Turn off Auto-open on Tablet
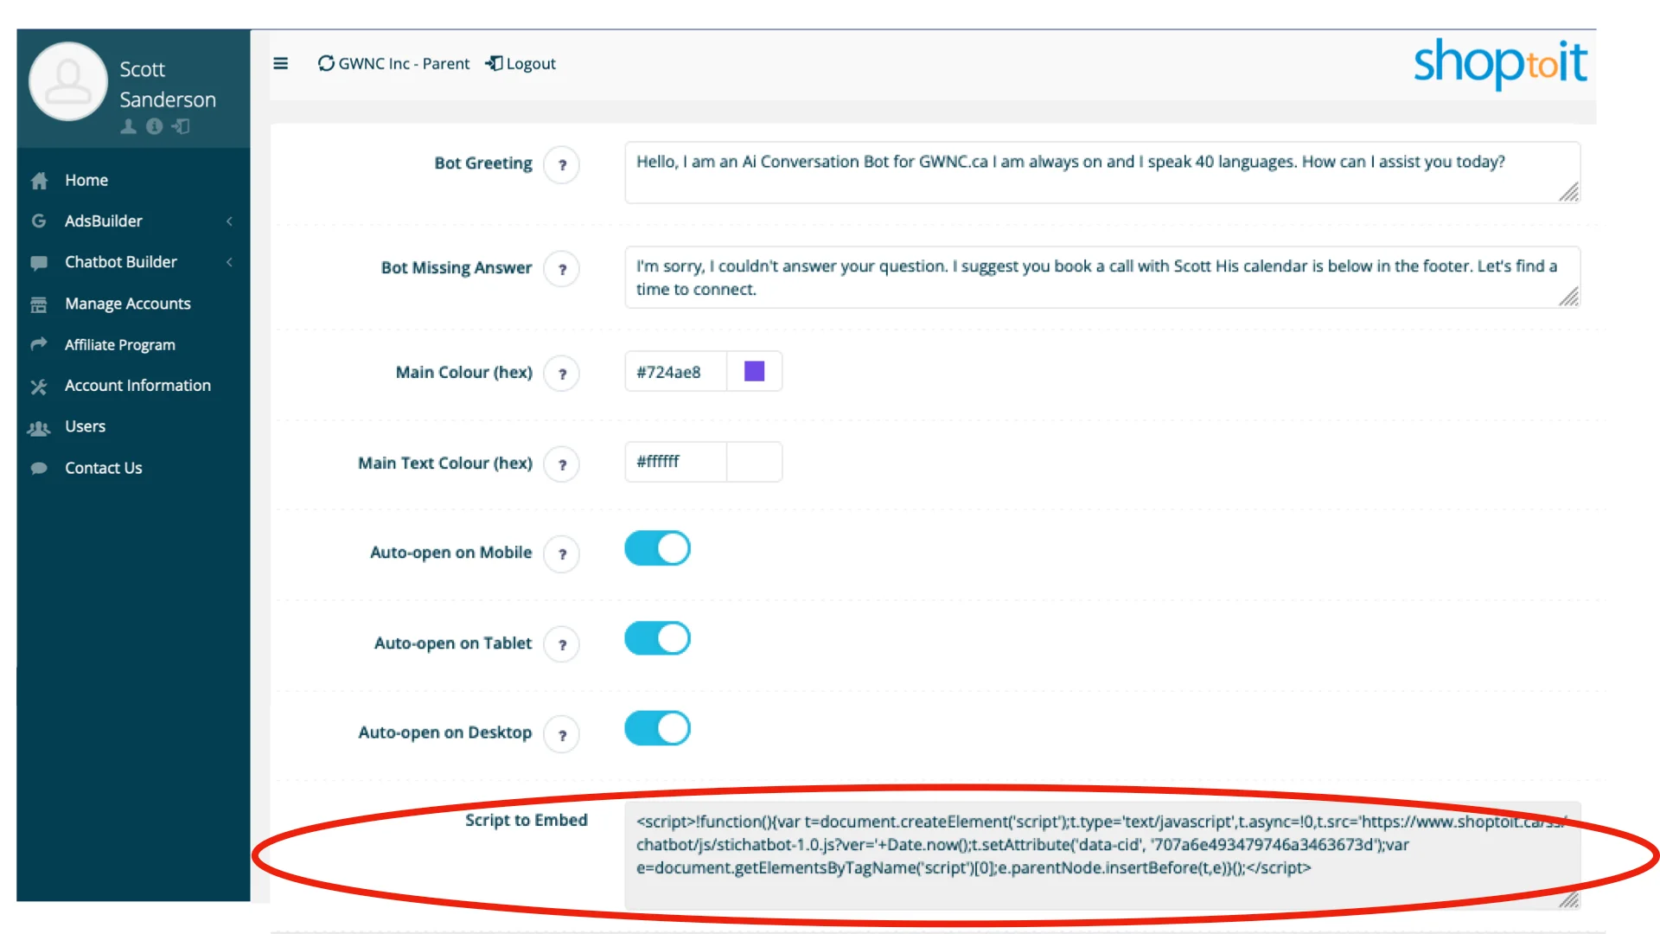The width and height of the screenshot is (1660, 934). [657, 638]
